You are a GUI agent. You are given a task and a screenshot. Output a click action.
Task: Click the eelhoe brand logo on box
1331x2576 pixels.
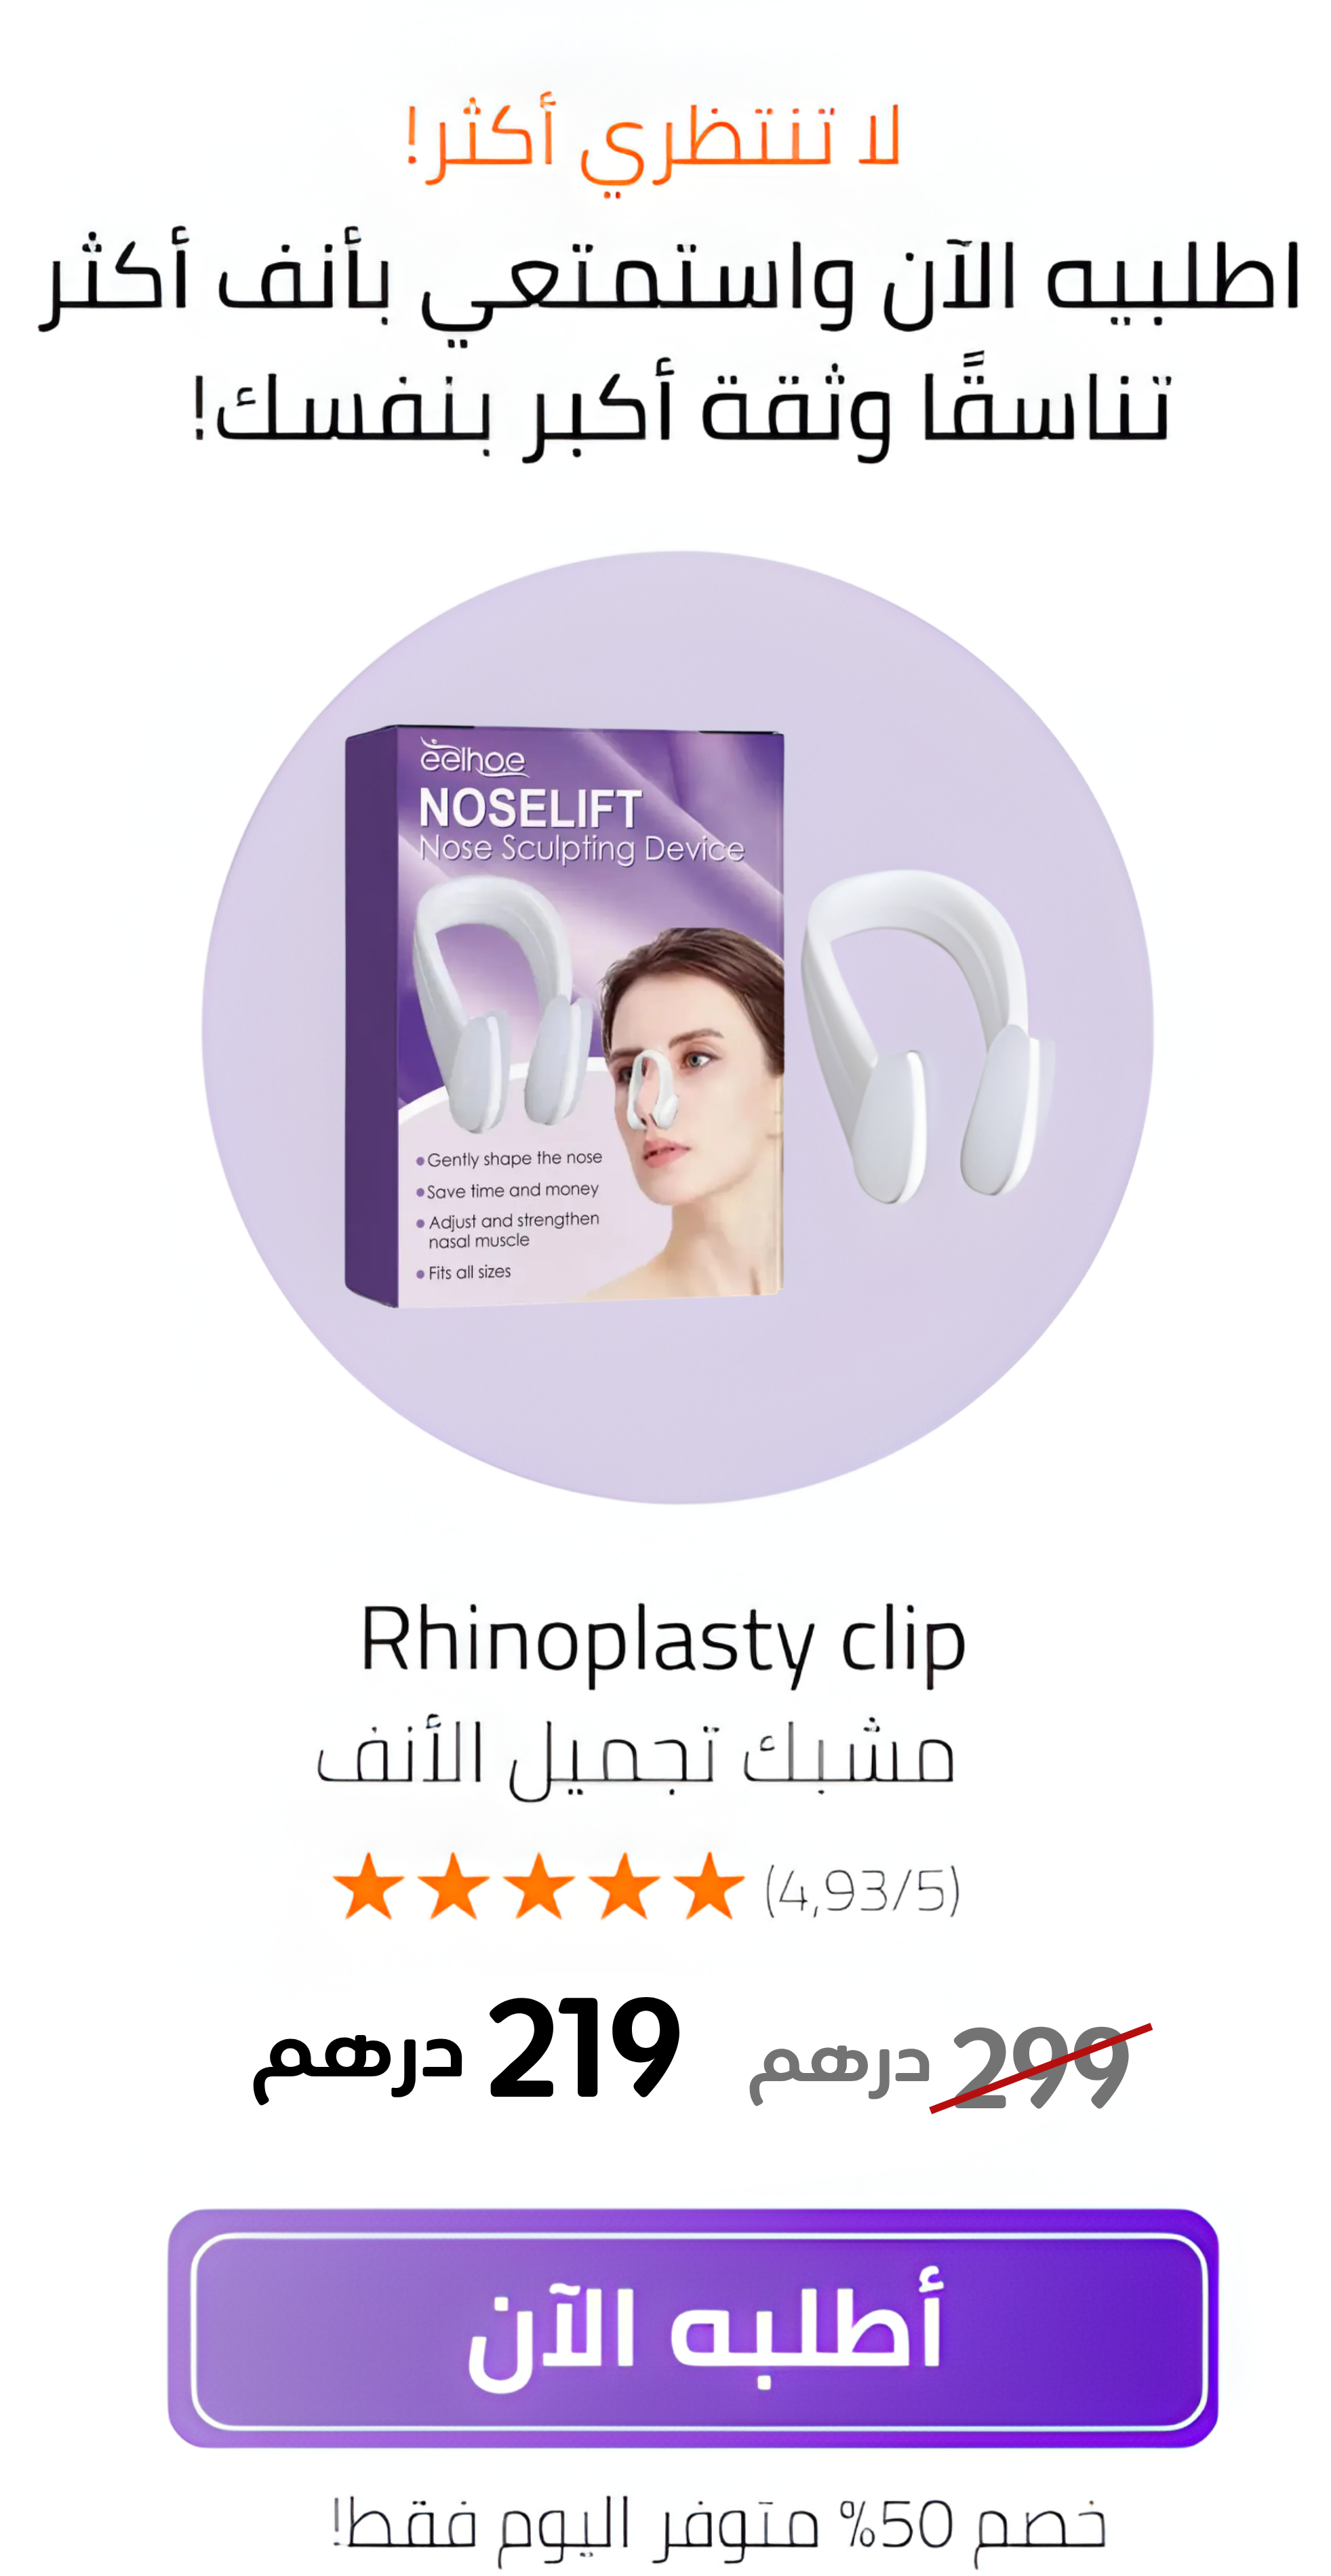[472, 758]
